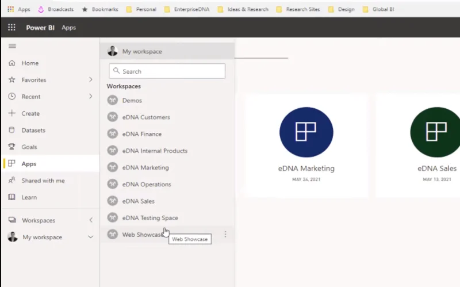
Task: Expand the Recent chevron
Action: click(x=91, y=96)
